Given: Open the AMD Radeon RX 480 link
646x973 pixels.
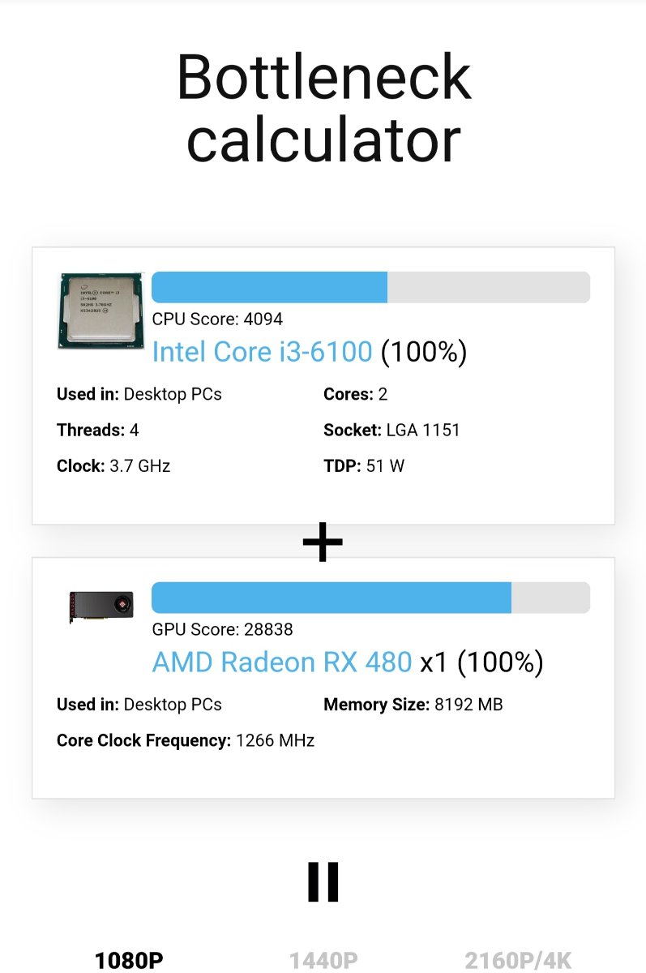Looking at the screenshot, I should coord(282,662).
